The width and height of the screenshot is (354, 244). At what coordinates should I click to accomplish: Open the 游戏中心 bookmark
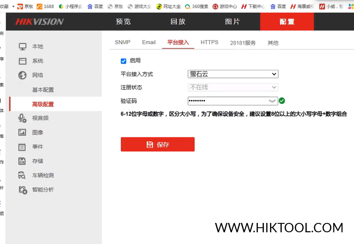225,7
